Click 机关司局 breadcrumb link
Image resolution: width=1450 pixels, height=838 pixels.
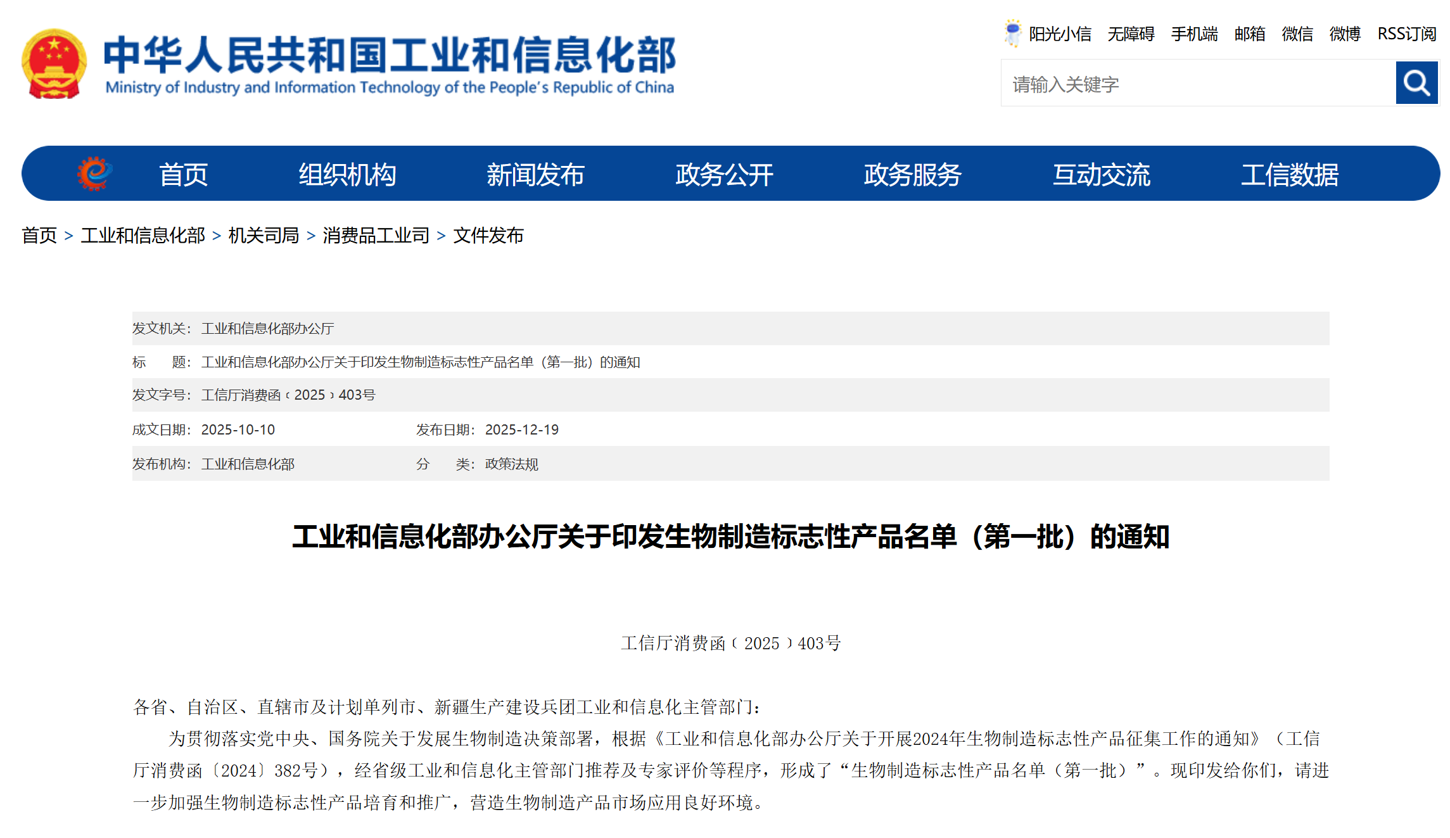point(264,236)
